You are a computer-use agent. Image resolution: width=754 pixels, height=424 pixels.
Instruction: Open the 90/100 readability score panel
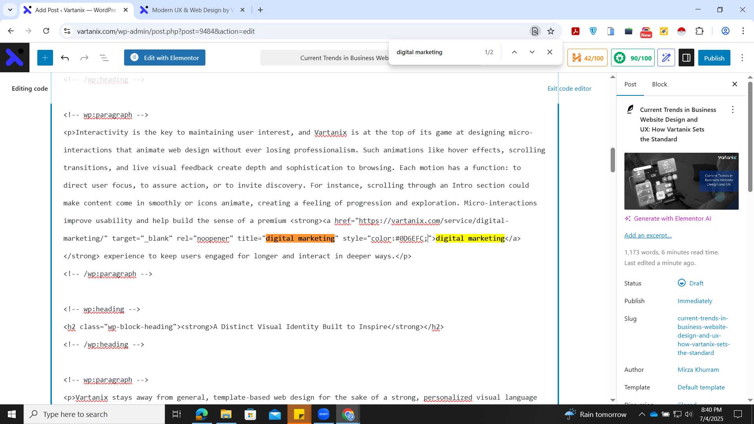(633, 58)
